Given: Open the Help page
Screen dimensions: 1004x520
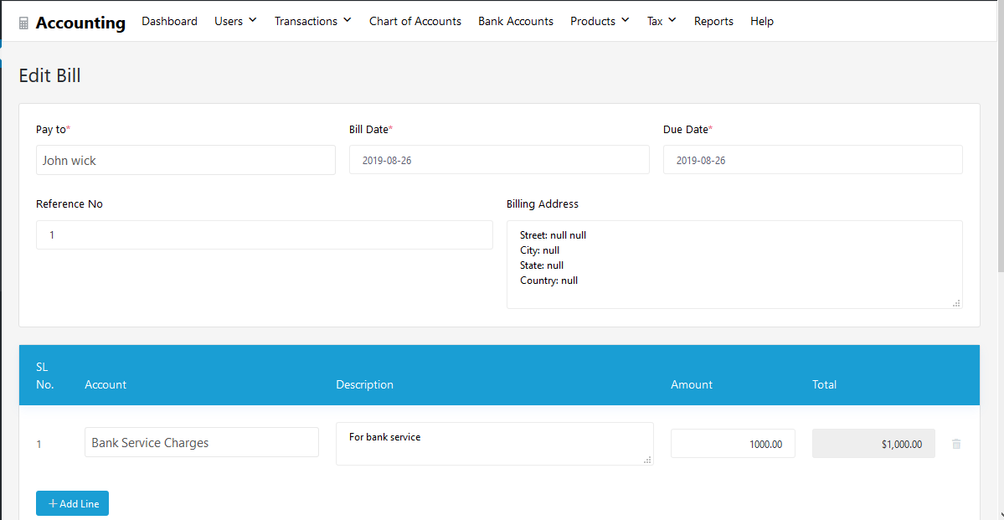Looking at the screenshot, I should click(x=761, y=21).
